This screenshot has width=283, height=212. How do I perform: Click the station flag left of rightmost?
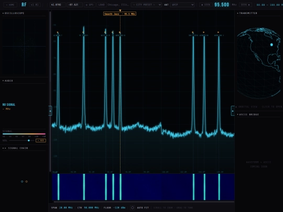[x=204, y=32]
